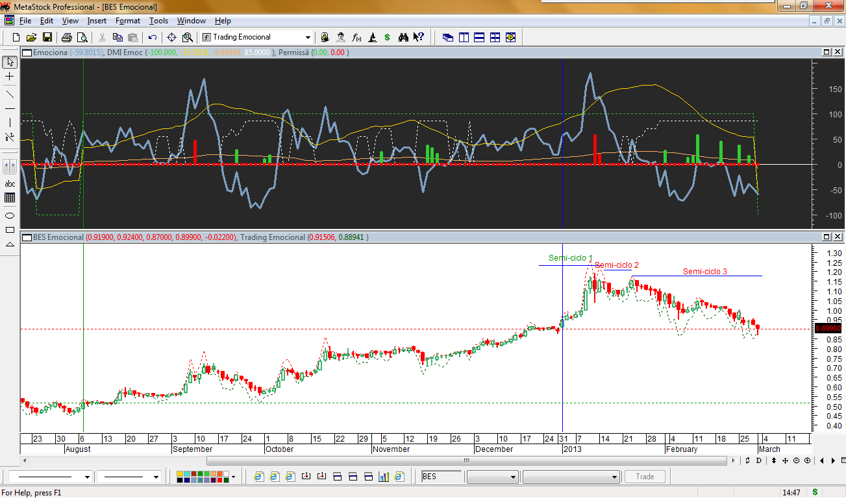The width and height of the screenshot is (846, 498).
Task: Tile windows in columns with toolbar icon
Action: coord(464,37)
